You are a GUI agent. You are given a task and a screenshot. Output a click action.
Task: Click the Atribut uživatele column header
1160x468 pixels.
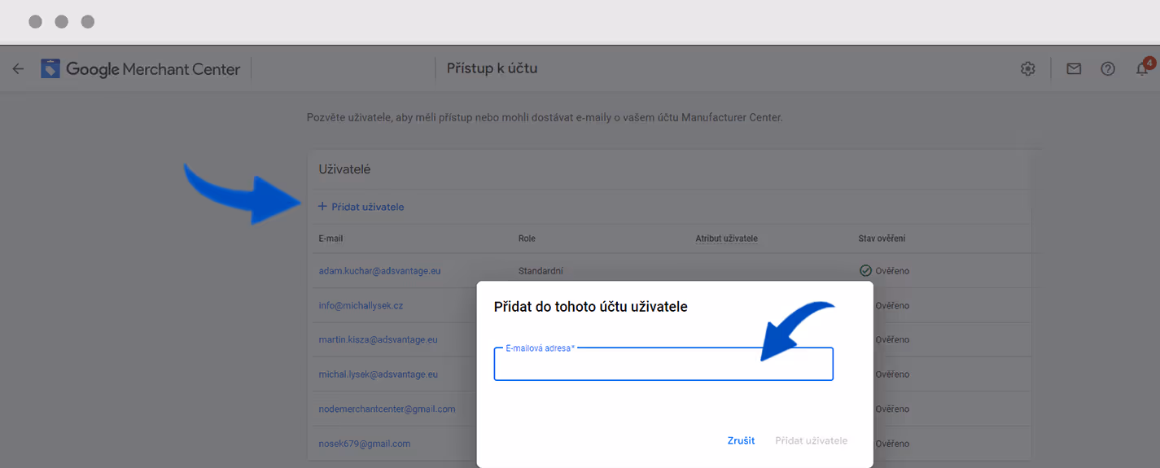[726, 238]
